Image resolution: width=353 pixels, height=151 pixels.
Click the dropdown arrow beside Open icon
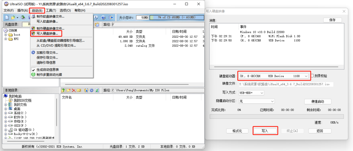[x=17, y=18]
